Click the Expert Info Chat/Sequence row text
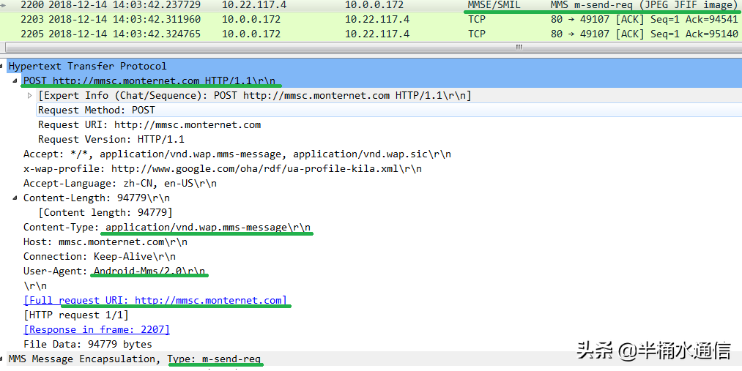 click(x=255, y=95)
